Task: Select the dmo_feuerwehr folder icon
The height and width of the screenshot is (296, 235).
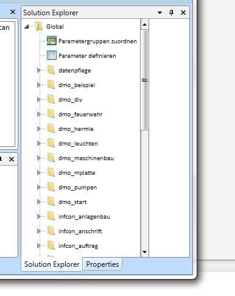Action: [x=51, y=114]
